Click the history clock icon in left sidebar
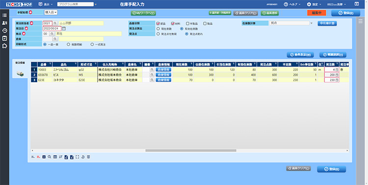368x185 pixels. tap(4, 31)
